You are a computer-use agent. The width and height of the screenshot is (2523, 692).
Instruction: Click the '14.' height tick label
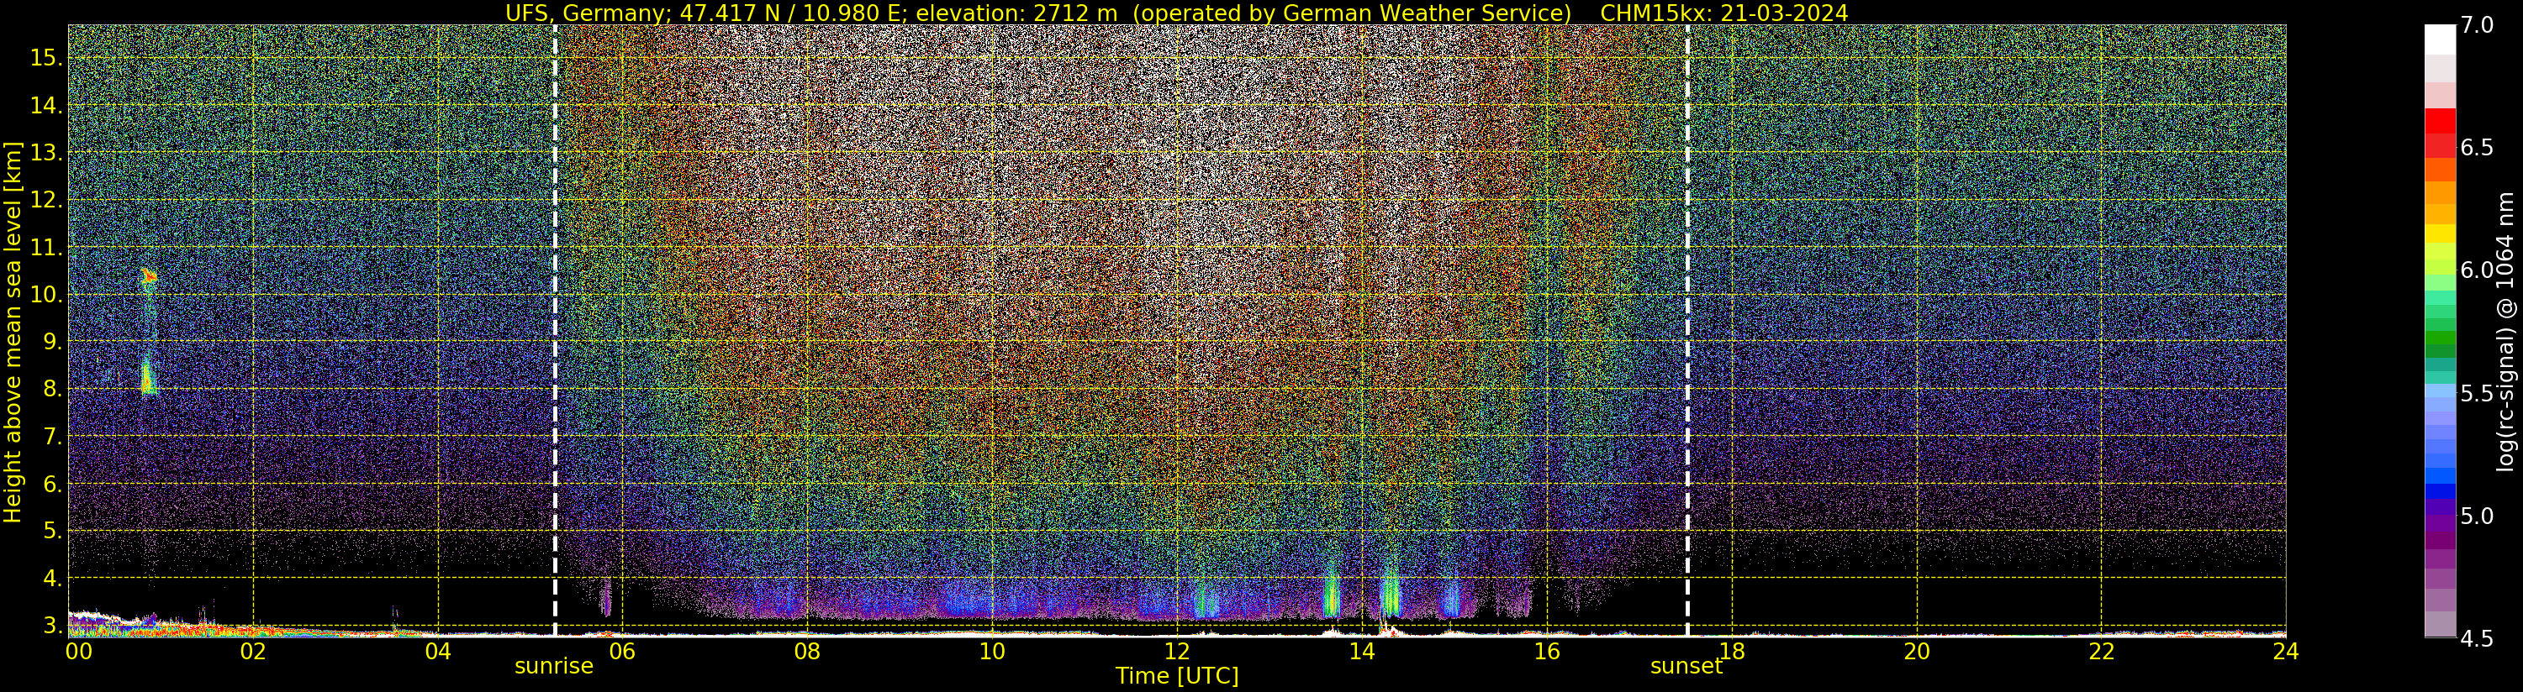pyautogui.click(x=46, y=106)
